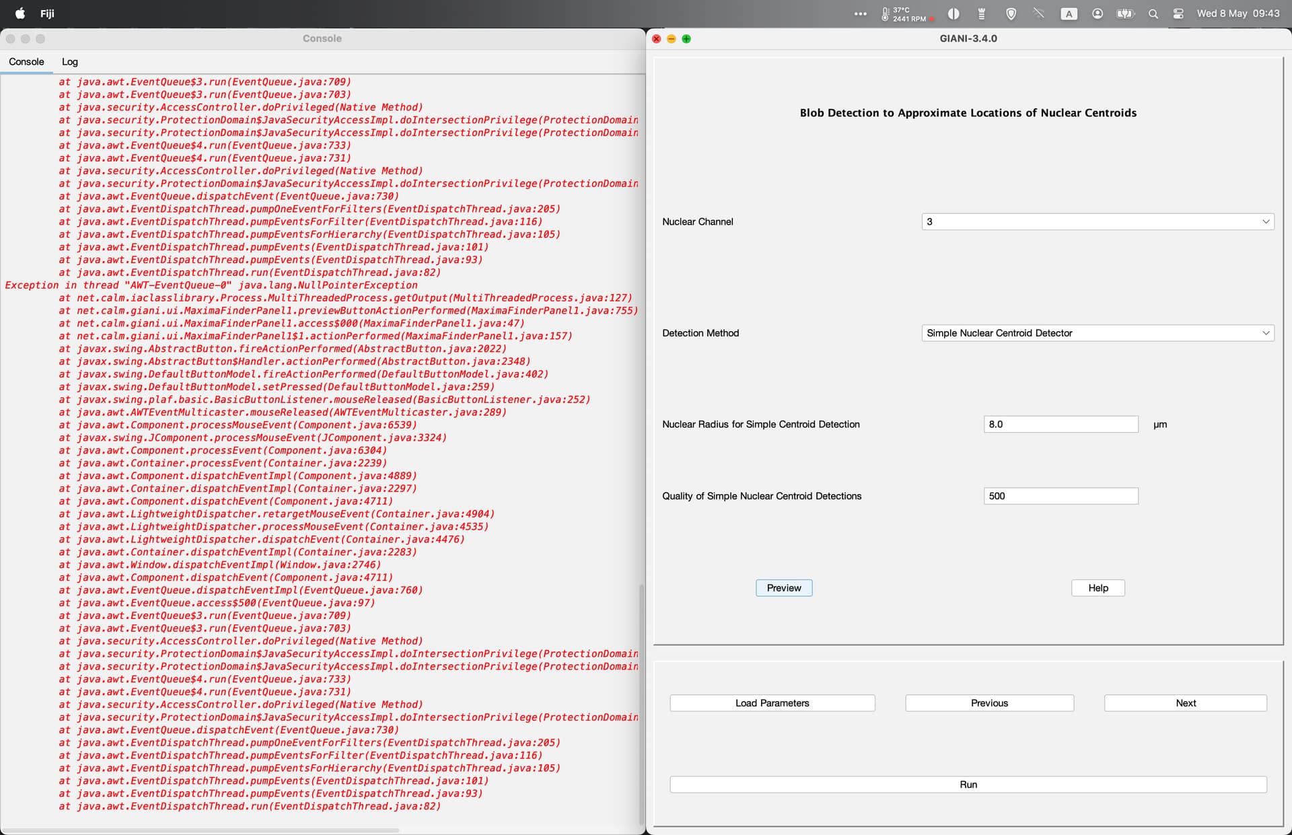Viewport: 1292px width, 835px height.
Task: Open the Nuclear Channel dropdown
Action: (x=1097, y=221)
